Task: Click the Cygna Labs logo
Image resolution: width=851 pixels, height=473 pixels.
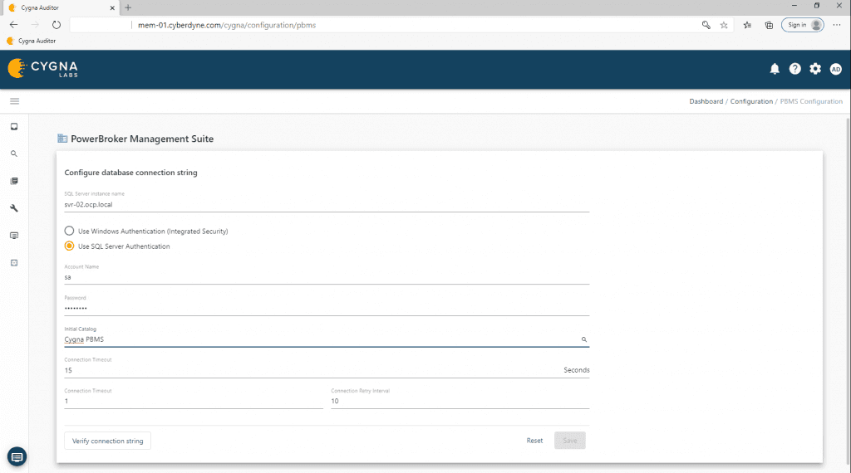Action: tap(43, 69)
